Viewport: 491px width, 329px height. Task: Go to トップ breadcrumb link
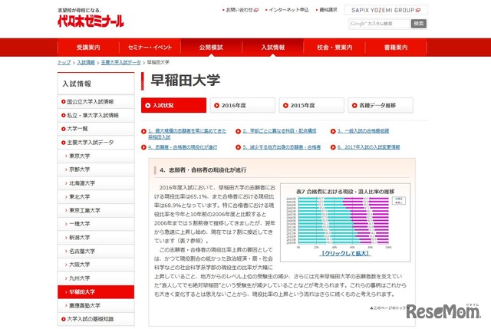click(64, 62)
